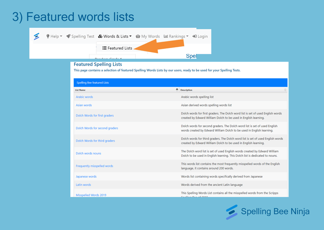Open Dolch Words for second graders
324x230 pixels.
[x=97, y=128]
